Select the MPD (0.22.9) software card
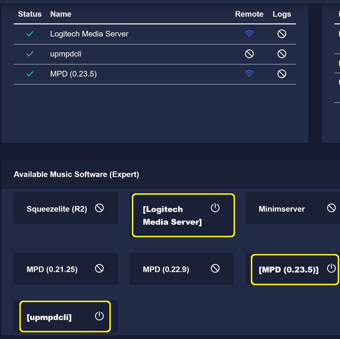This screenshot has width=340, height=339. click(x=182, y=269)
